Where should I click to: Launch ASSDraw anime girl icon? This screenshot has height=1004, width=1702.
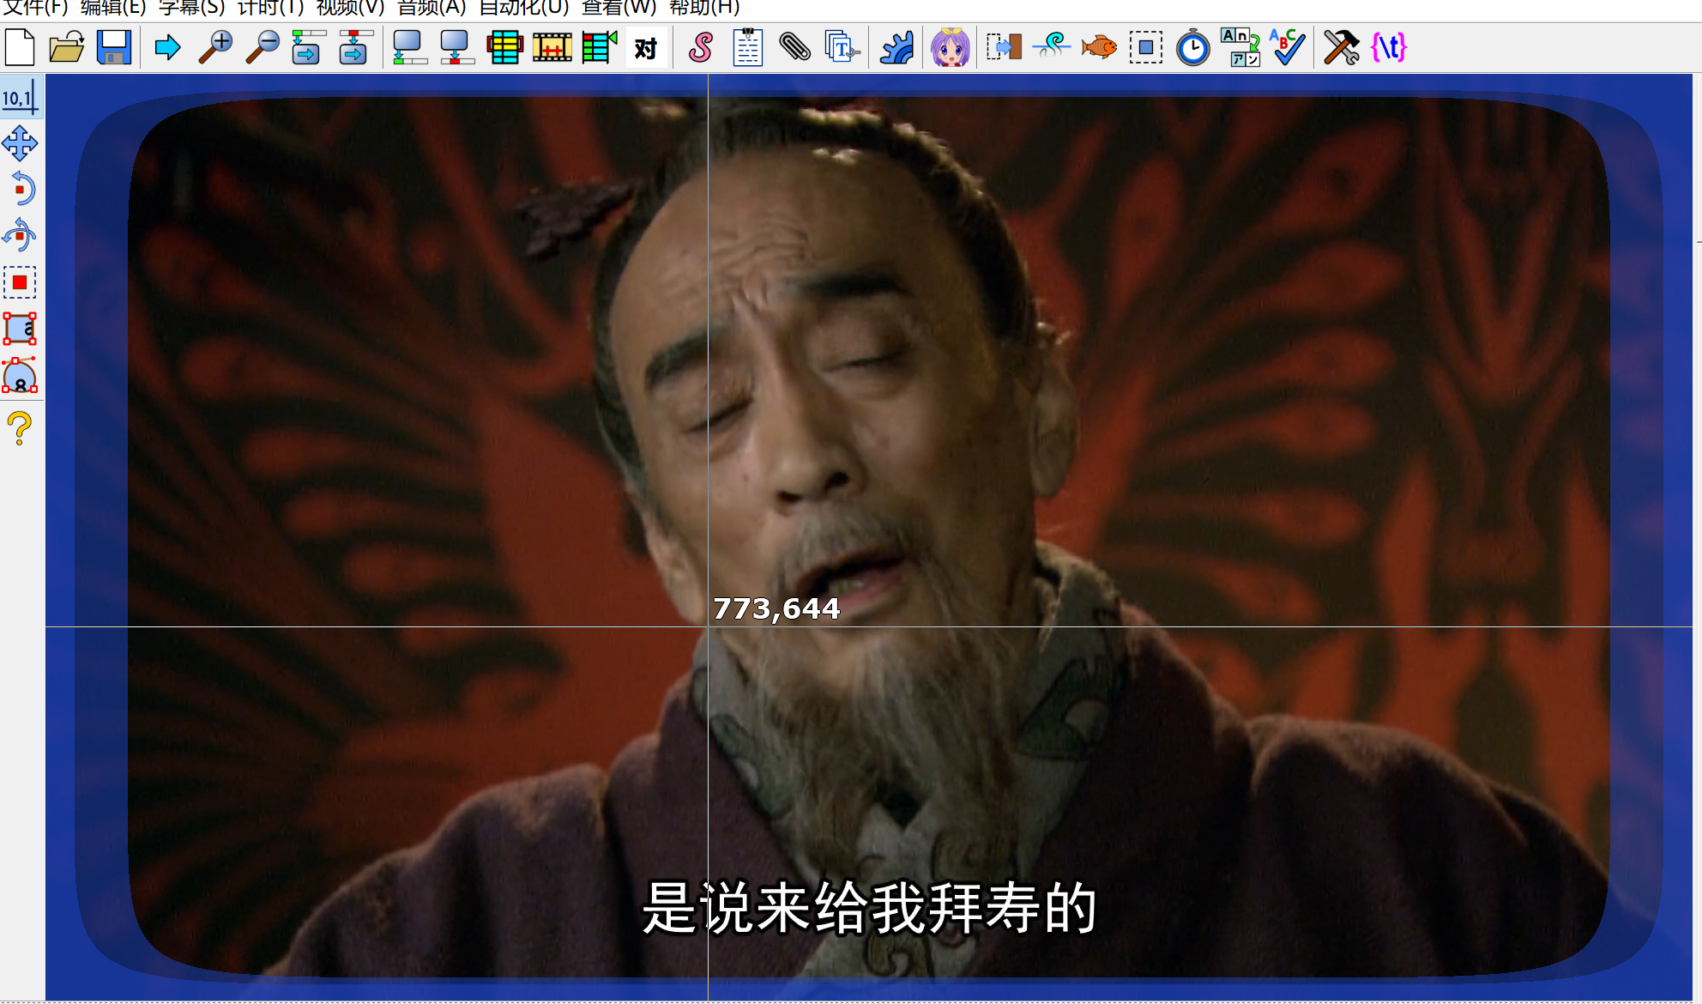[951, 47]
